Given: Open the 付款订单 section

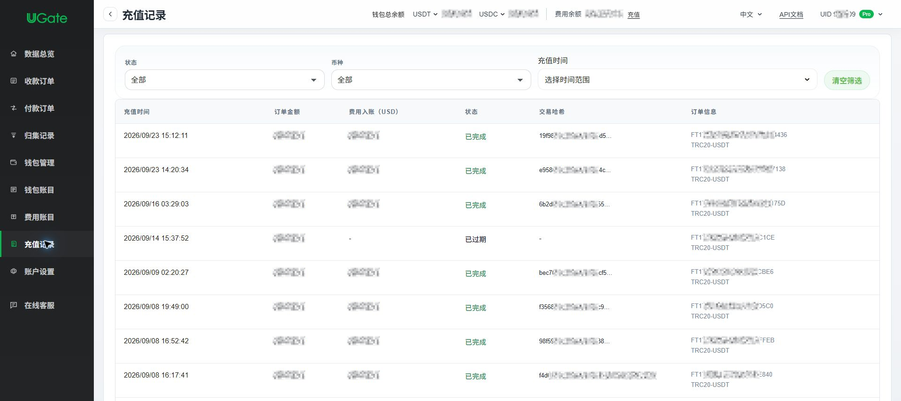Looking at the screenshot, I should (39, 108).
